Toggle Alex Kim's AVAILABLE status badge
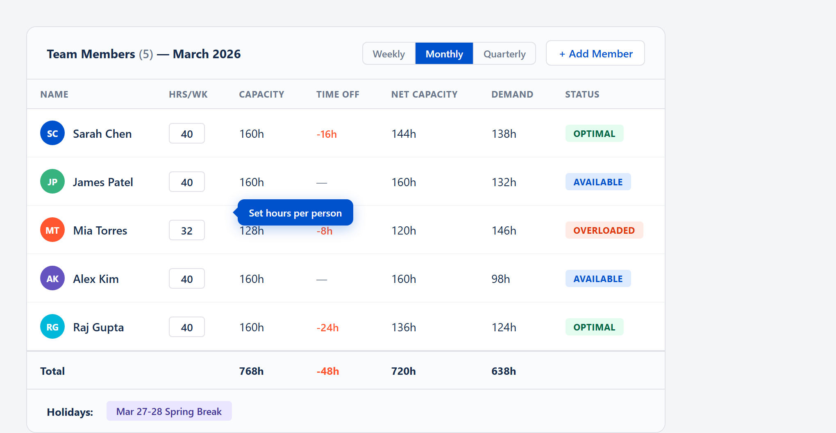 click(x=598, y=278)
